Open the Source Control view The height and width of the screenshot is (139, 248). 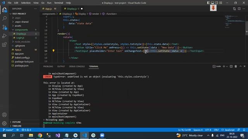point(4,27)
